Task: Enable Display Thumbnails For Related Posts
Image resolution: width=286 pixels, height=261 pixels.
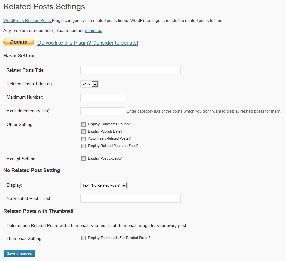Action: pos(83,238)
